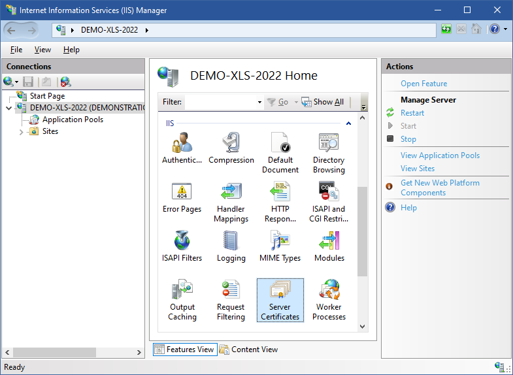Click the Stop loading toolbar icon
Image resolution: width=513 pixels, height=375 pixels.
pyautogui.click(x=461, y=29)
